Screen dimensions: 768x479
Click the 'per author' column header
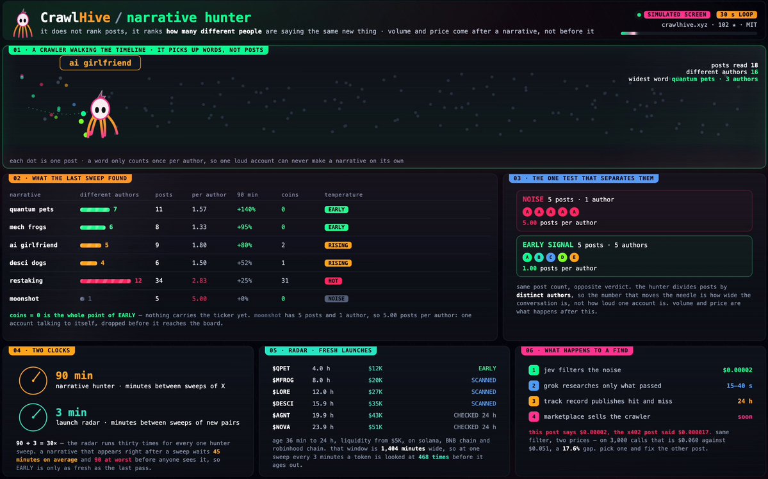point(209,194)
